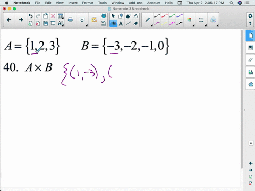This screenshot has height=191, width=255.
Task: Select the Eraser tool
Action: click(136, 23)
